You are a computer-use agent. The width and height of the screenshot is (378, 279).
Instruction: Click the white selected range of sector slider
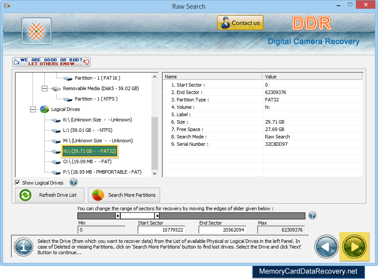pyautogui.click(x=137, y=216)
